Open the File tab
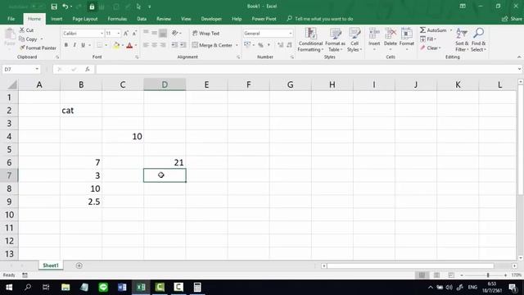 11,19
